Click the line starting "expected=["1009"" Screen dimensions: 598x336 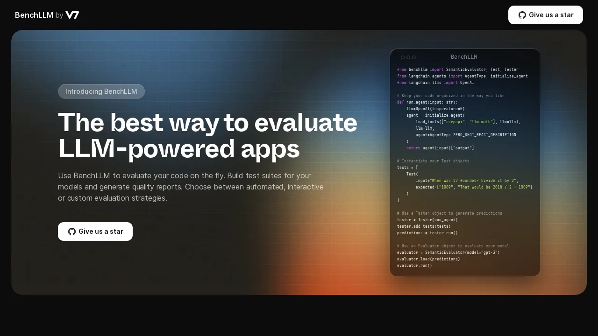[x=474, y=187]
